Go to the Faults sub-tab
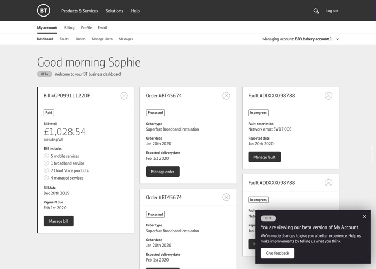Image resolution: width=376 pixels, height=269 pixels. pos(64,39)
